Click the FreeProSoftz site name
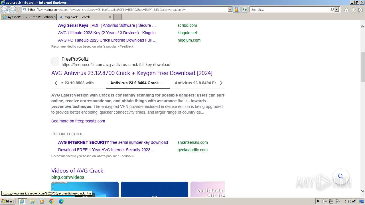 click(x=75, y=59)
